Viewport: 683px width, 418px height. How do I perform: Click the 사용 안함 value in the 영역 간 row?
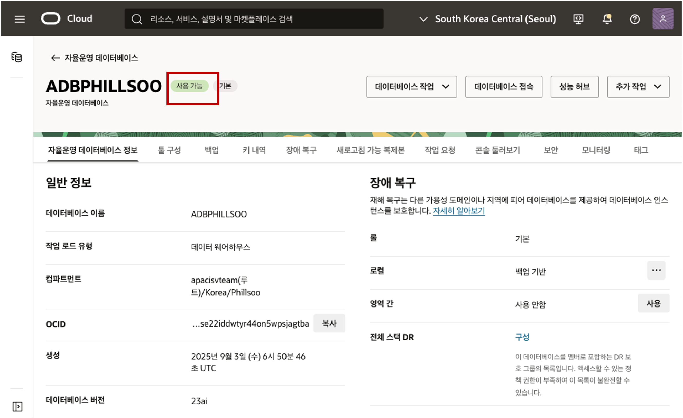pyautogui.click(x=530, y=304)
